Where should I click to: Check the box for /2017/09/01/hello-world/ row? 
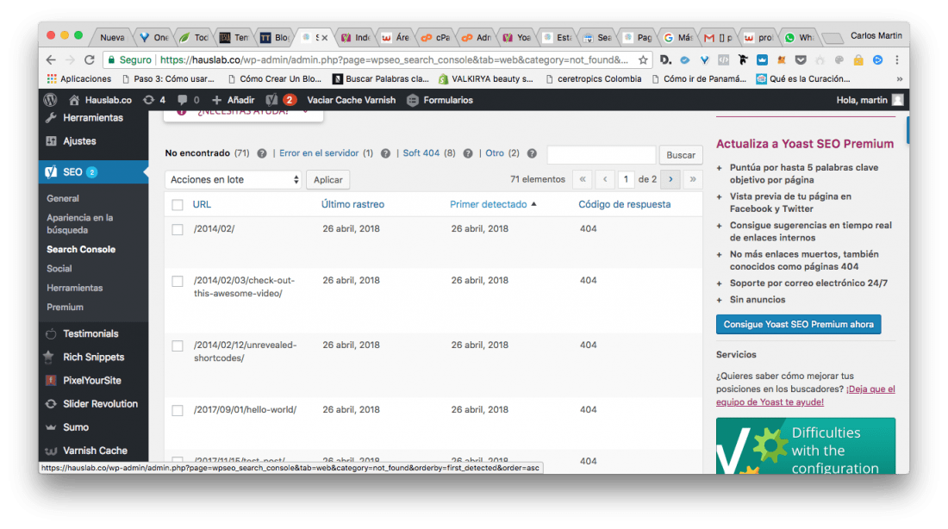[x=178, y=410]
